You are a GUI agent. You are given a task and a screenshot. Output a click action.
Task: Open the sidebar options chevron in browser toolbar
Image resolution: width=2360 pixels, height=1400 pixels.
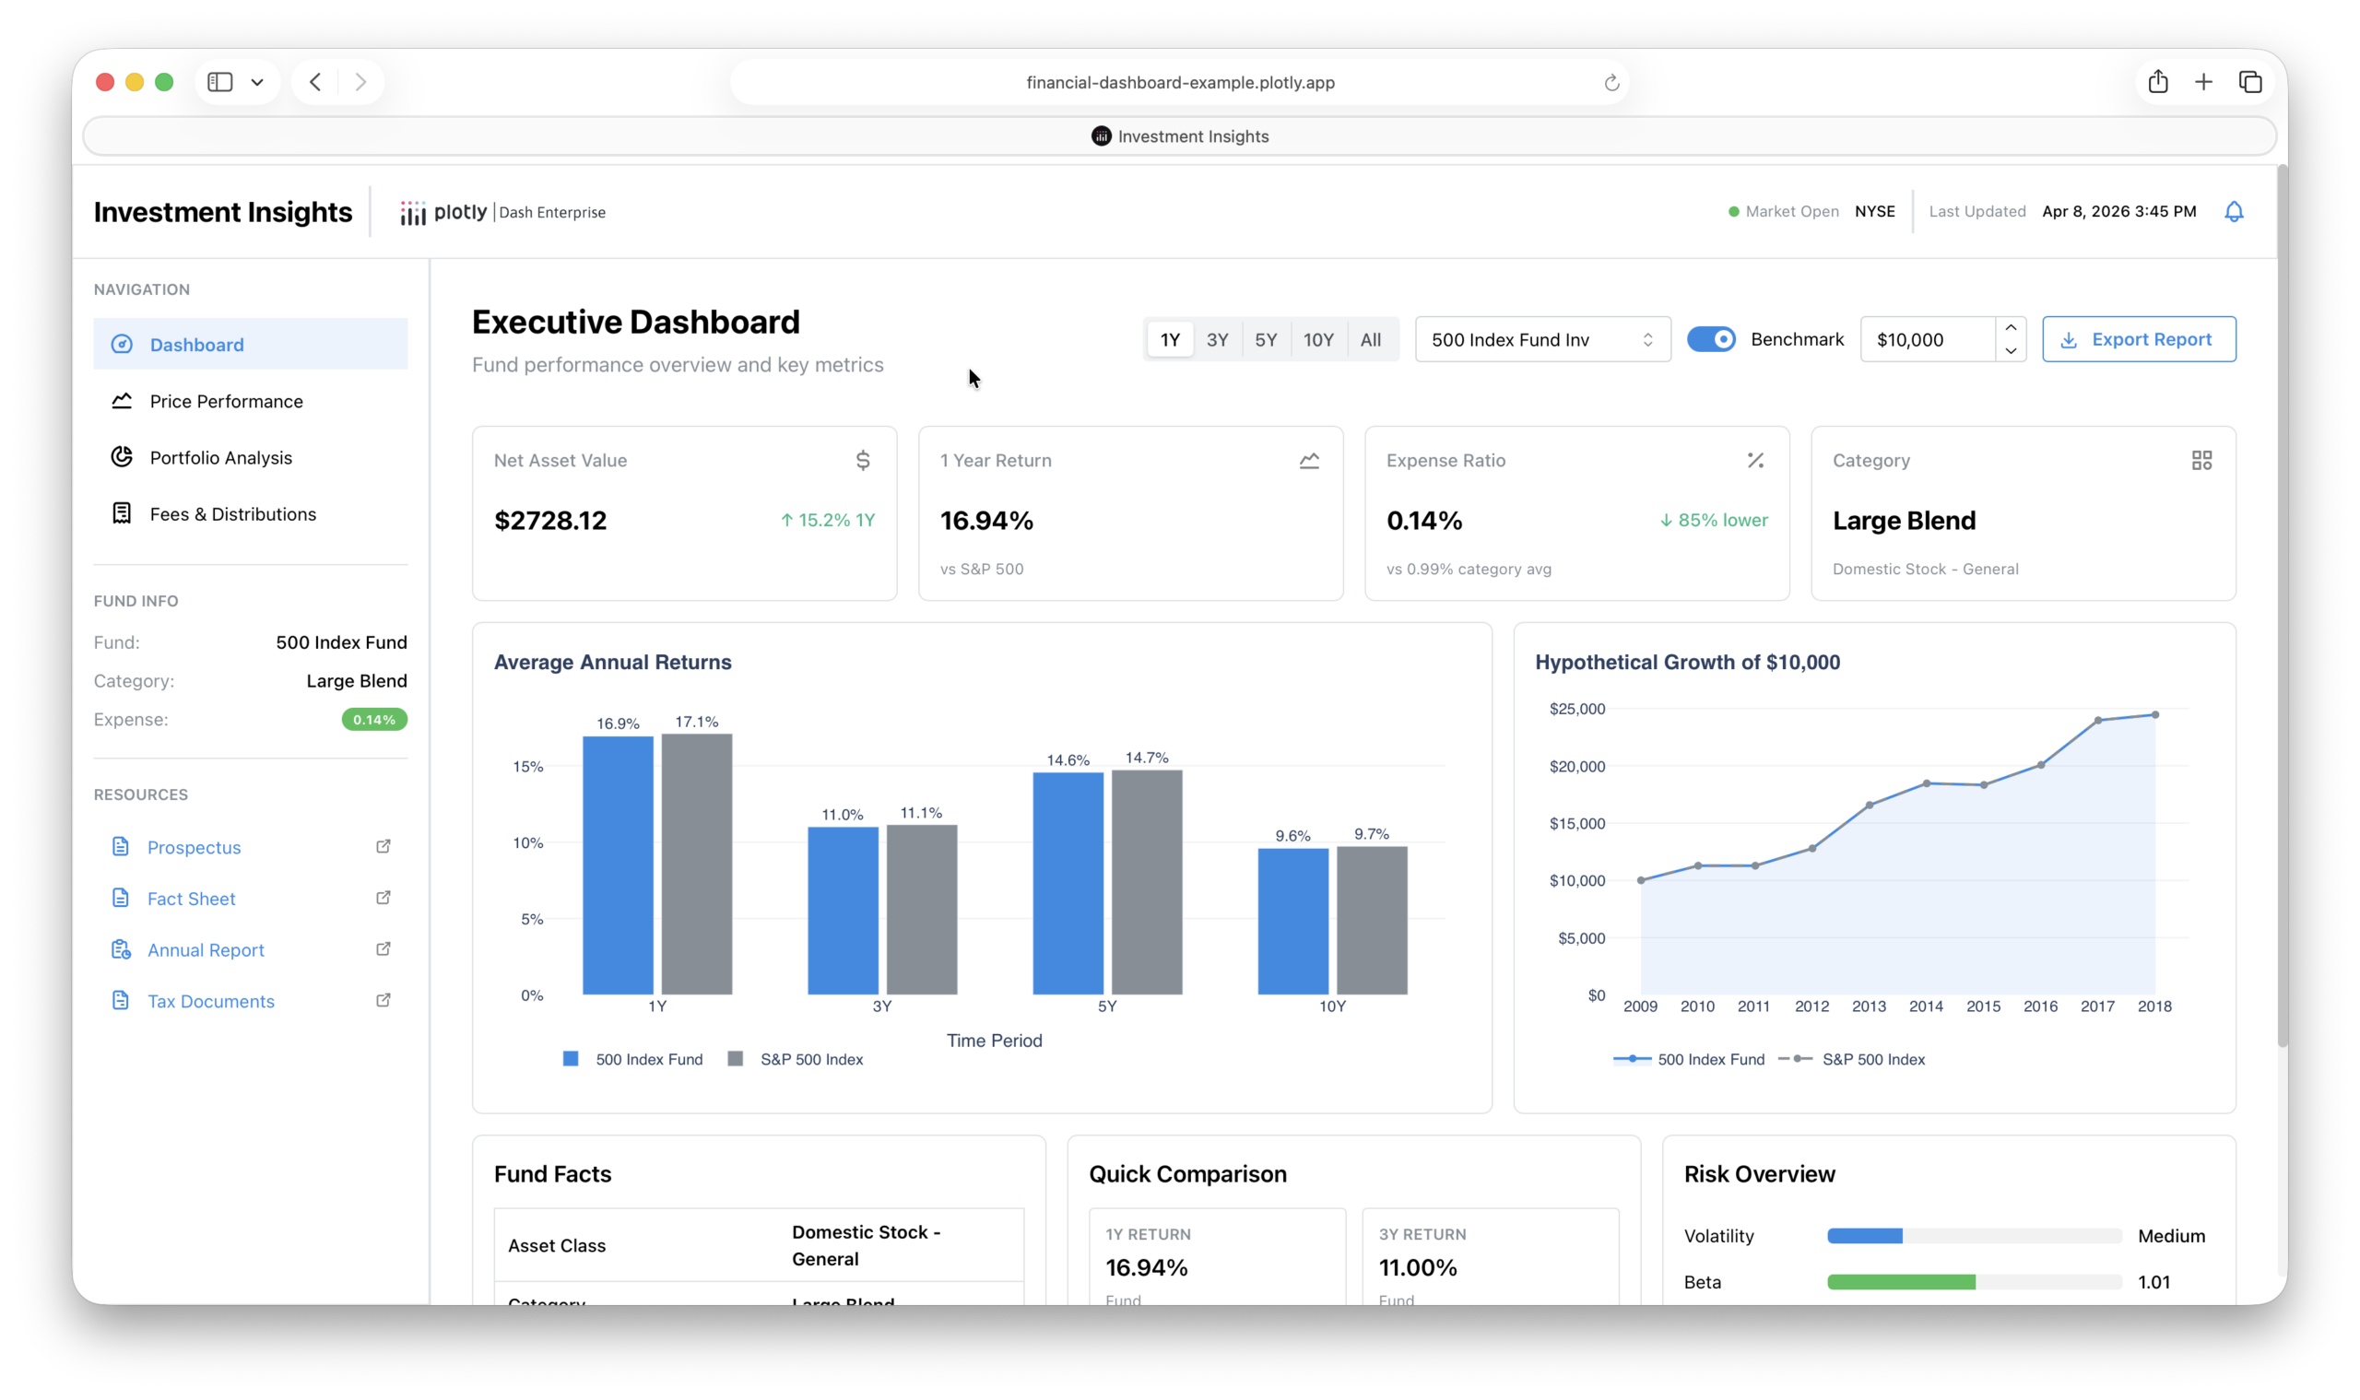[256, 82]
